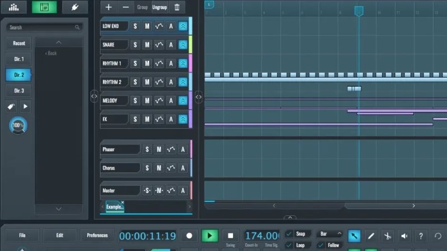Collapse the RHYTHM 1 track group
This screenshot has height=251, width=447.
click(x=183, y=64)
